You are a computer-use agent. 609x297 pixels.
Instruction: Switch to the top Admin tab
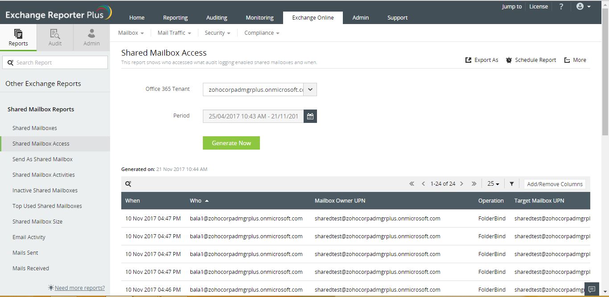360,18
